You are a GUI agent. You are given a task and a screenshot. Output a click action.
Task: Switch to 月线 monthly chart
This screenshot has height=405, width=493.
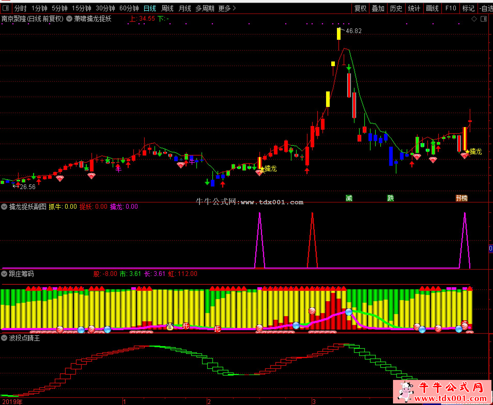click(x=185, y=9)
